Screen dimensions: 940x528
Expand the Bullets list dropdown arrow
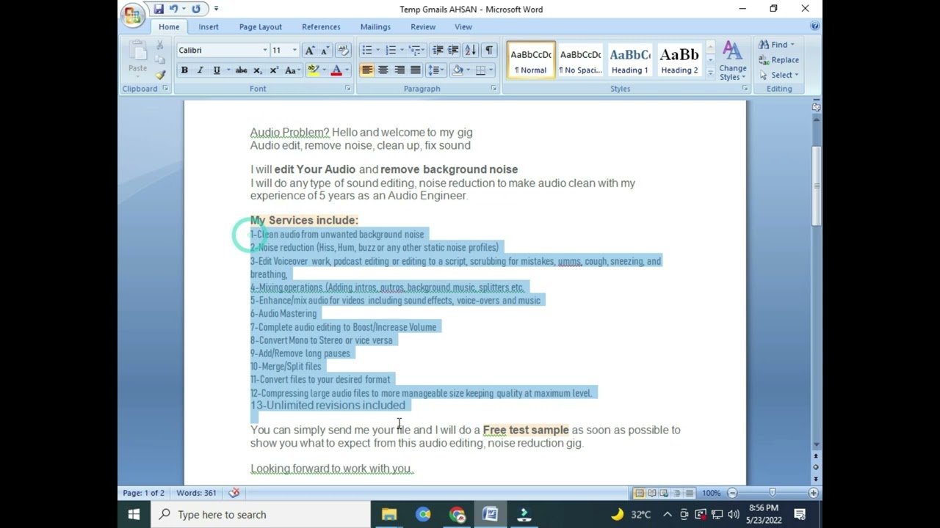(x=377, y=50)
